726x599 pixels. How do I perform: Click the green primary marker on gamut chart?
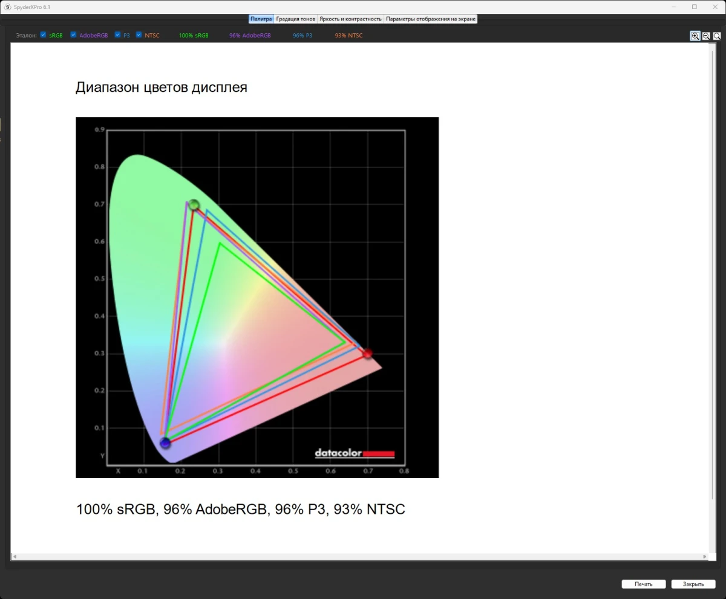194,205
